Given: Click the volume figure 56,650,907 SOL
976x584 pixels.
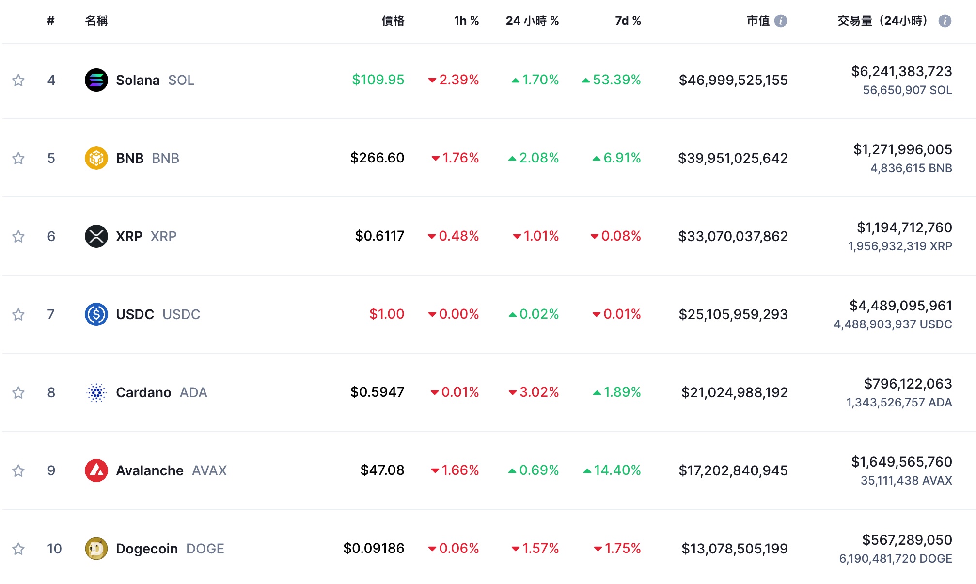Looking at the screenshot, I should pos(908,90).
